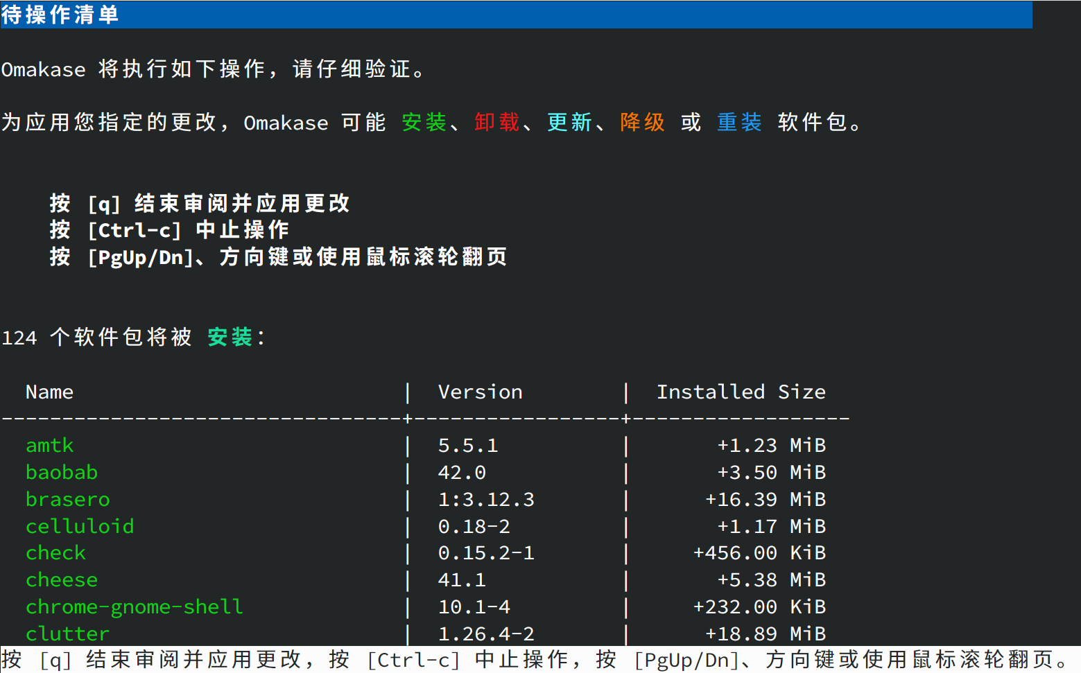Click package name check

click(55, 553)
